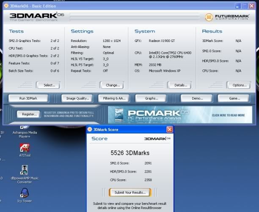Click the CPU Score value 2358
The width and height of the screenshot is (259, 212).
tap(148, 180)
